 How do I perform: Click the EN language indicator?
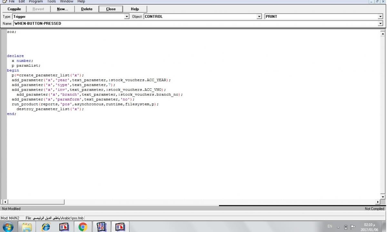coord(330,227)
